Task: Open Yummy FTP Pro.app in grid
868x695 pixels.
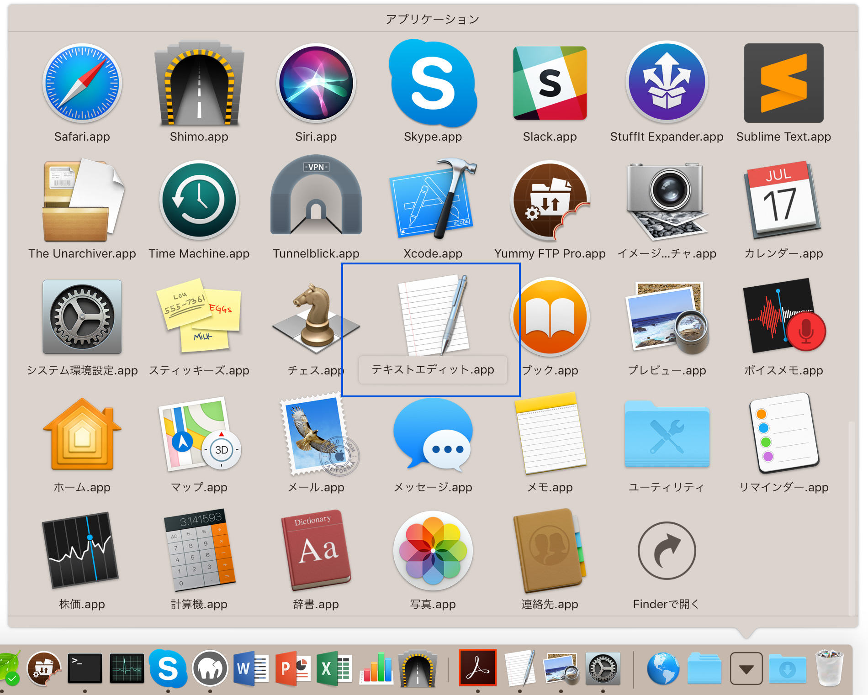Action: pos(550,200)
